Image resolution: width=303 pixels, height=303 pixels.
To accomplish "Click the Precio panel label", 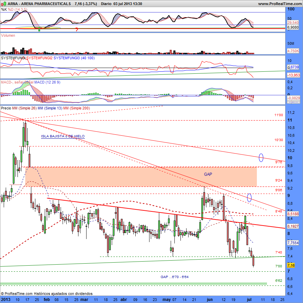I will click(6, 108).
